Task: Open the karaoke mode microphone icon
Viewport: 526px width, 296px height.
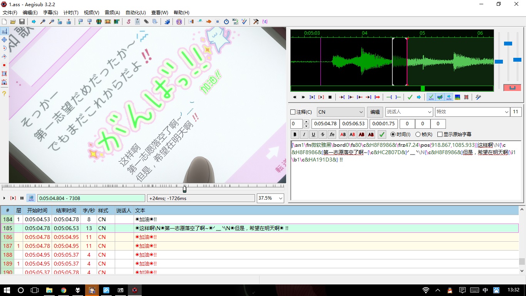Action: pos(478,97)
